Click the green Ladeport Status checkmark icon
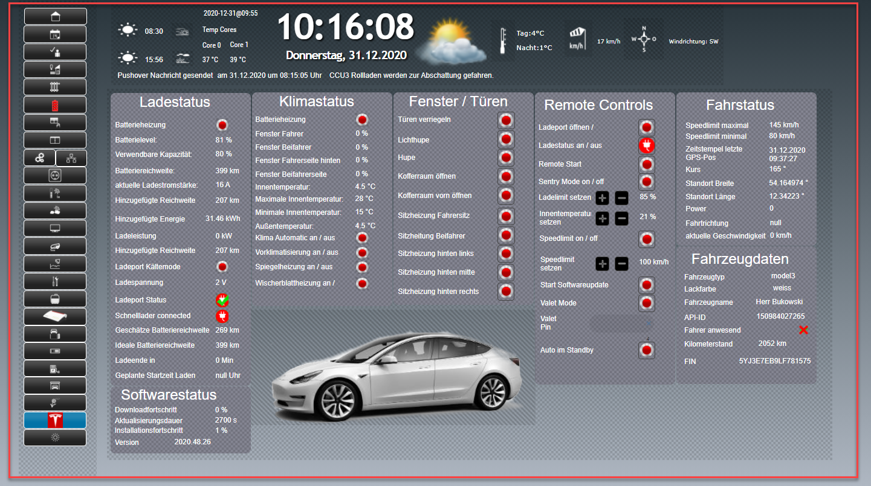Image resolution: width=871 pixels, height=486 pixels. 222,300
